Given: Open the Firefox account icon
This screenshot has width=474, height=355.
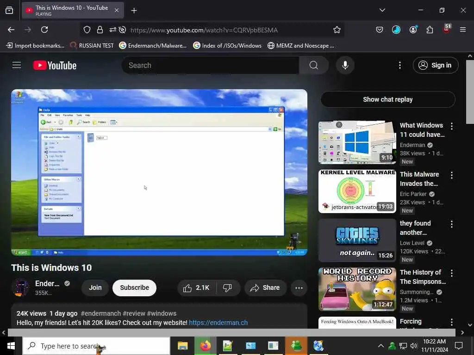Looking at the screenshot, I should (x=413, y=30).
